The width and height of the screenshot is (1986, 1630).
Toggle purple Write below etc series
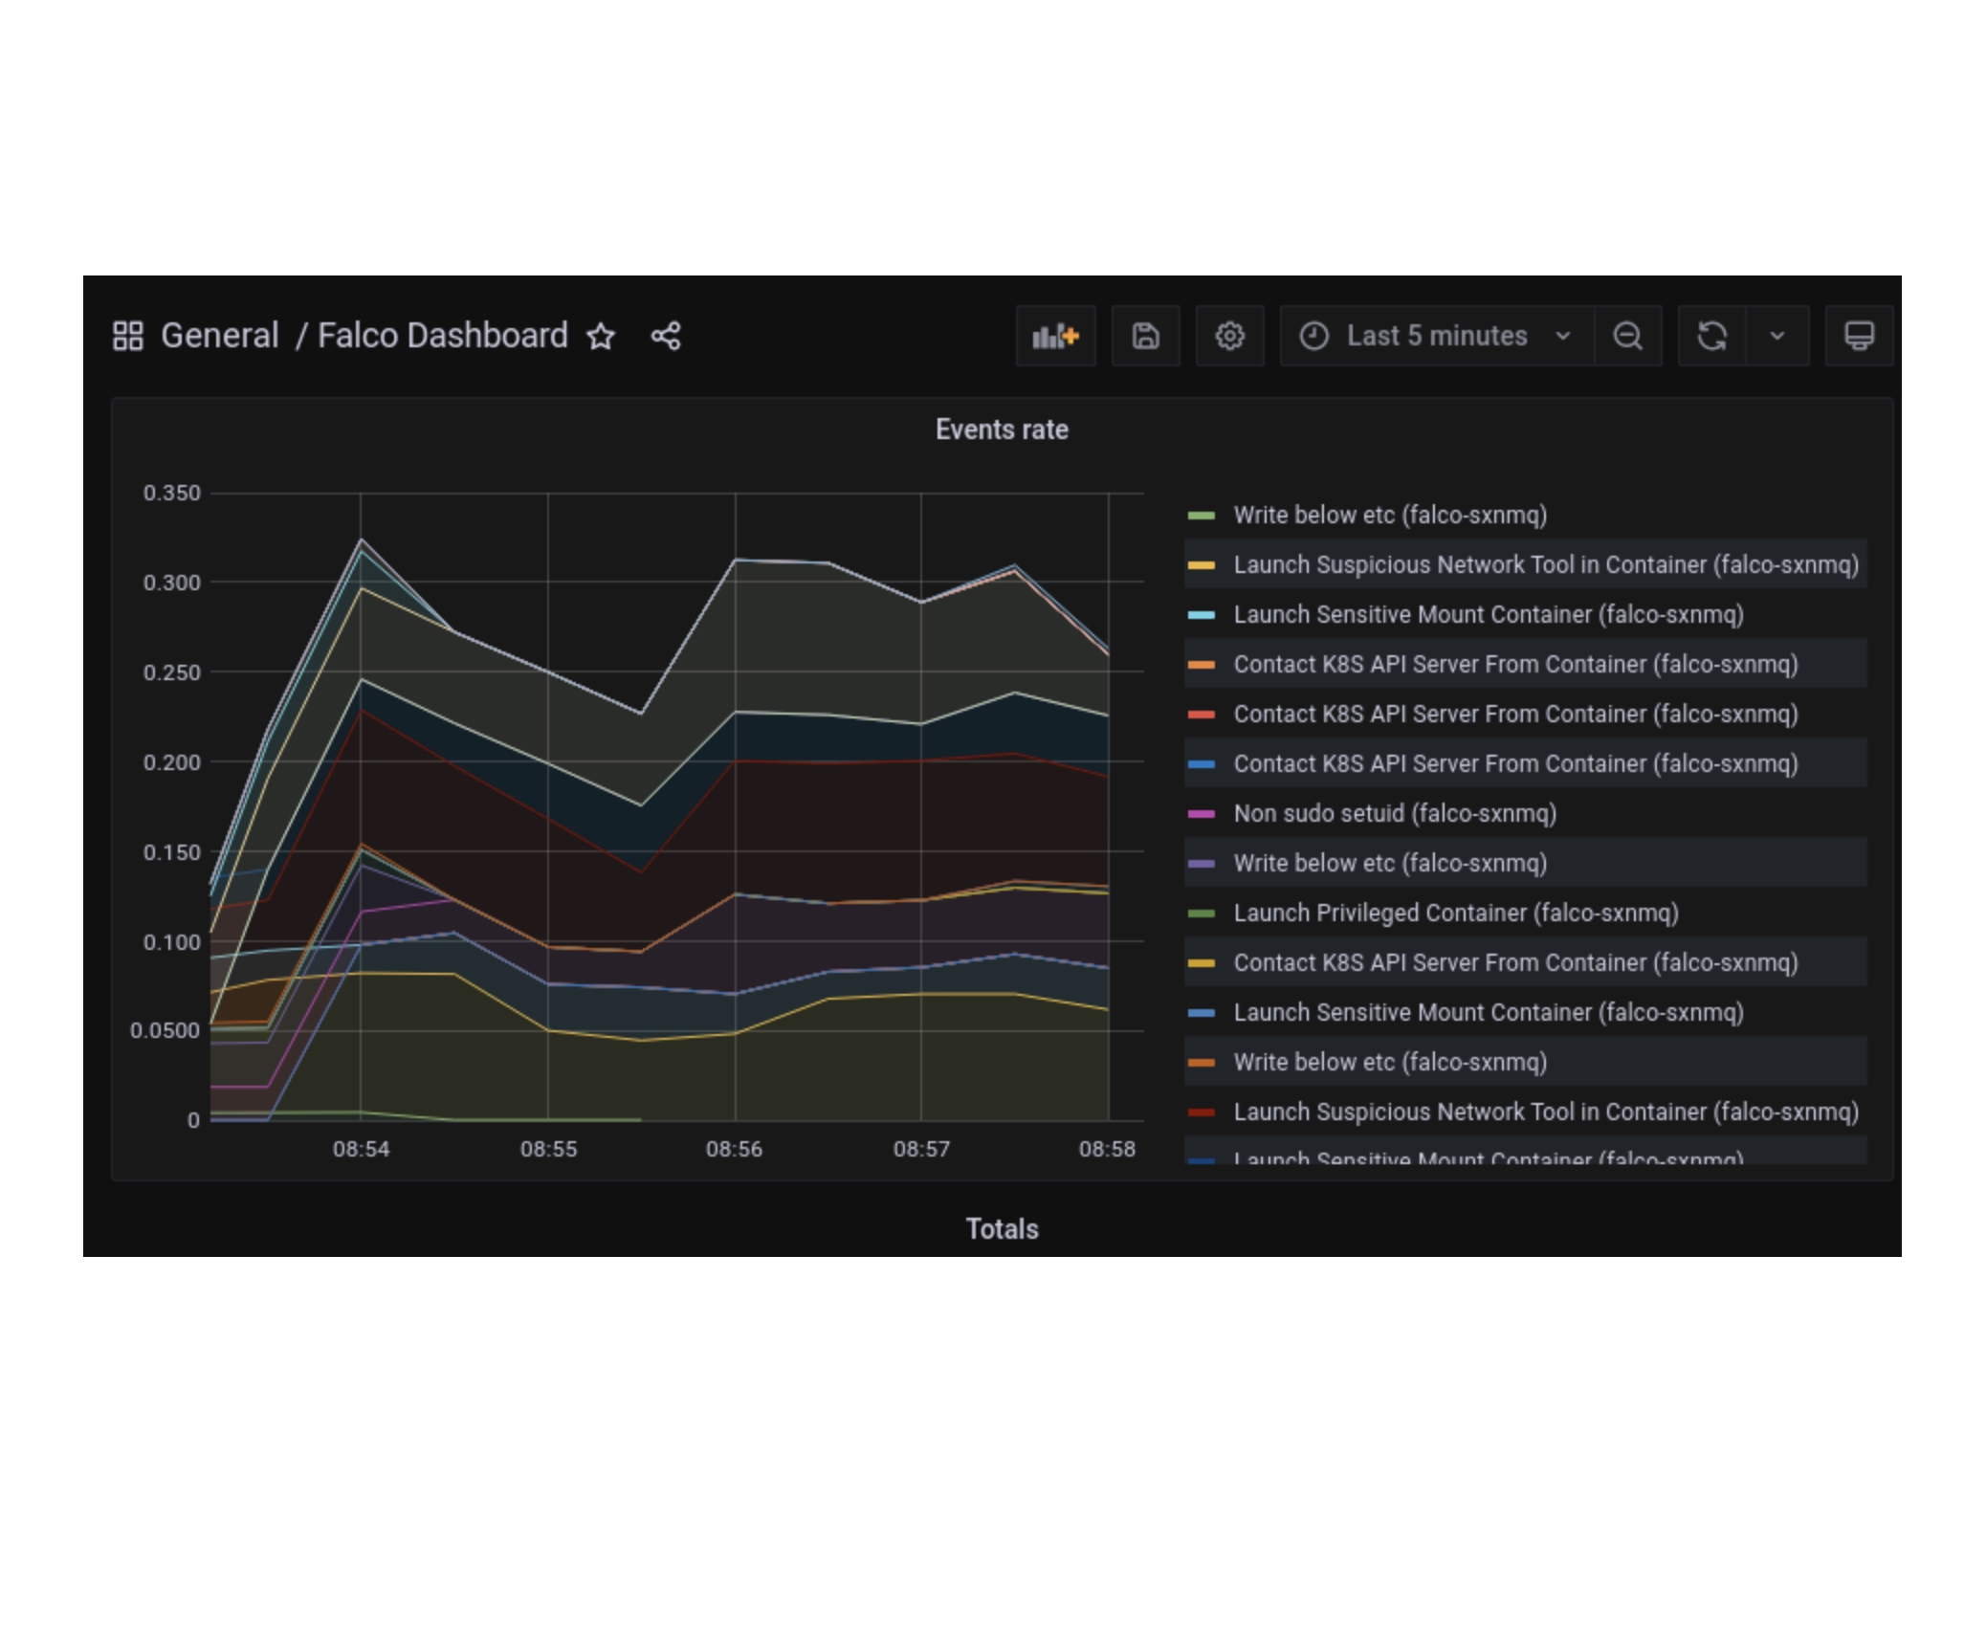click(x=1390, y=863)
